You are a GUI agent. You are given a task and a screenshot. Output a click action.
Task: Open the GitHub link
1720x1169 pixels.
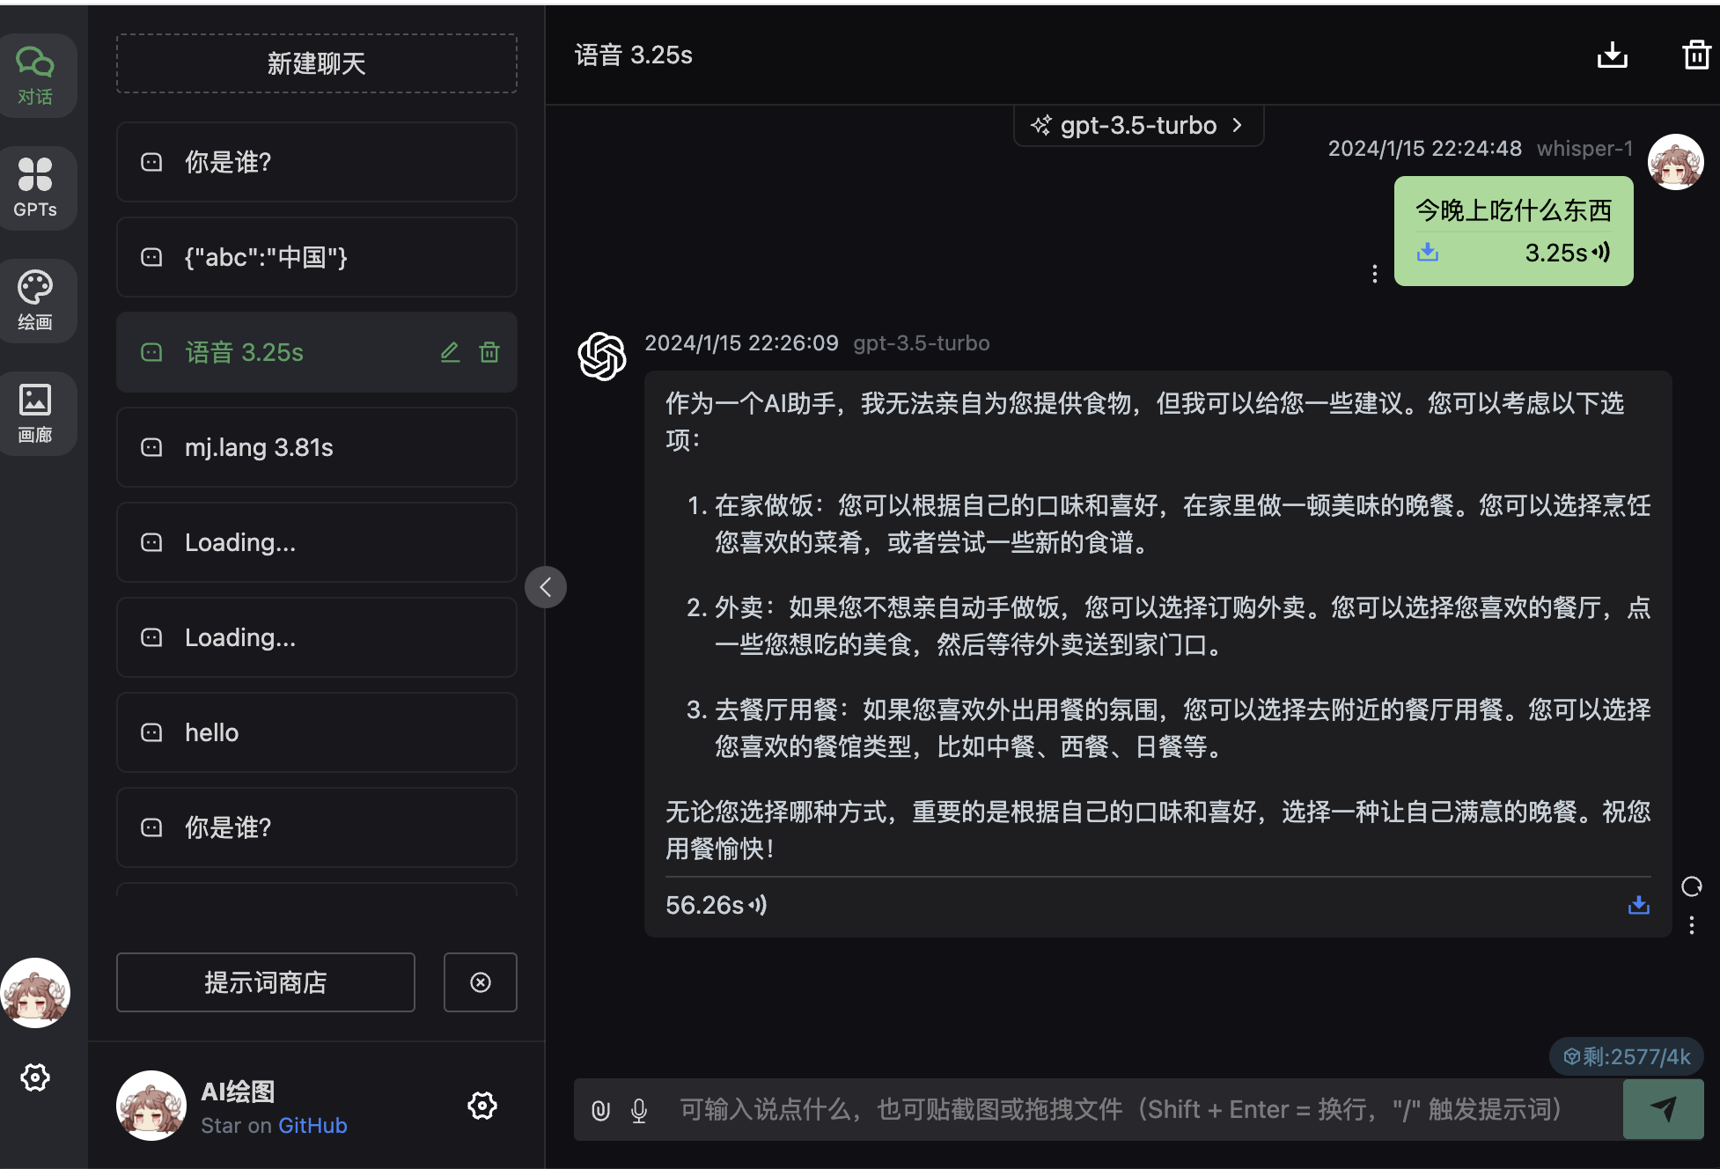[312, 1125]
